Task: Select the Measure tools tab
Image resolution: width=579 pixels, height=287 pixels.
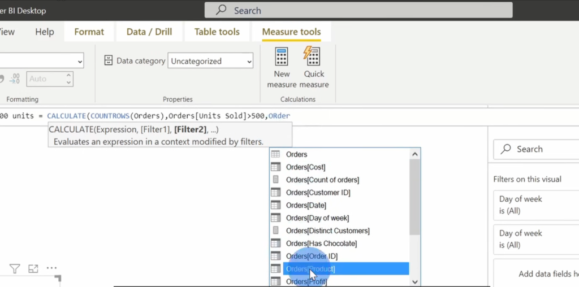Action: (291, 32)
